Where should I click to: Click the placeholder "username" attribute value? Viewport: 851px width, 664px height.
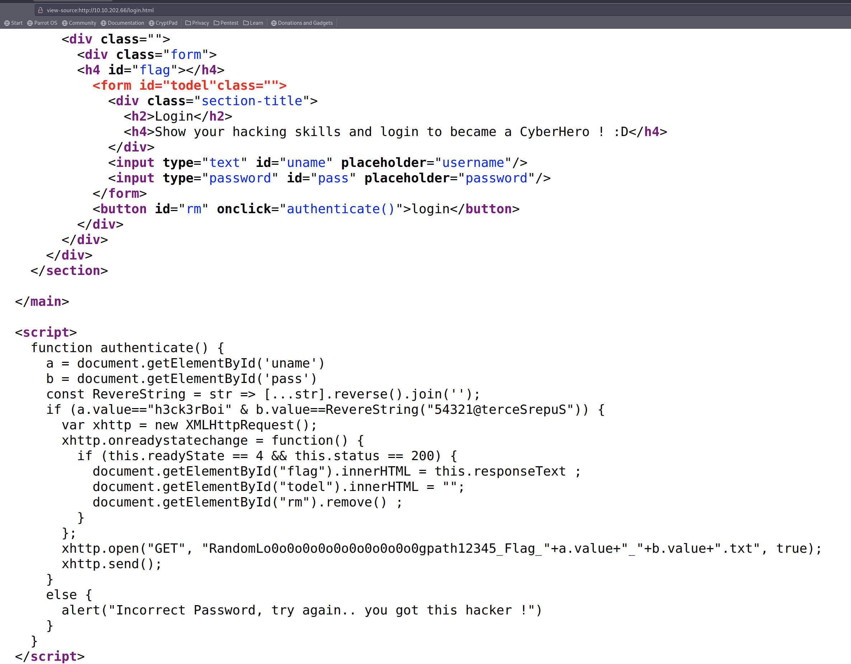click(x=472, y=163)
